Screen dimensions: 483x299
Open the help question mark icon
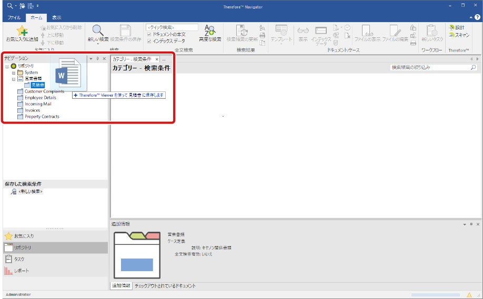(x=477, y=17)
